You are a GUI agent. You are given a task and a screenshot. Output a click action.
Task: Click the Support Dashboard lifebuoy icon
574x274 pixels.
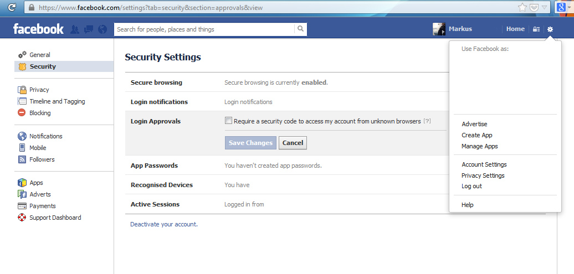[22, 218]
